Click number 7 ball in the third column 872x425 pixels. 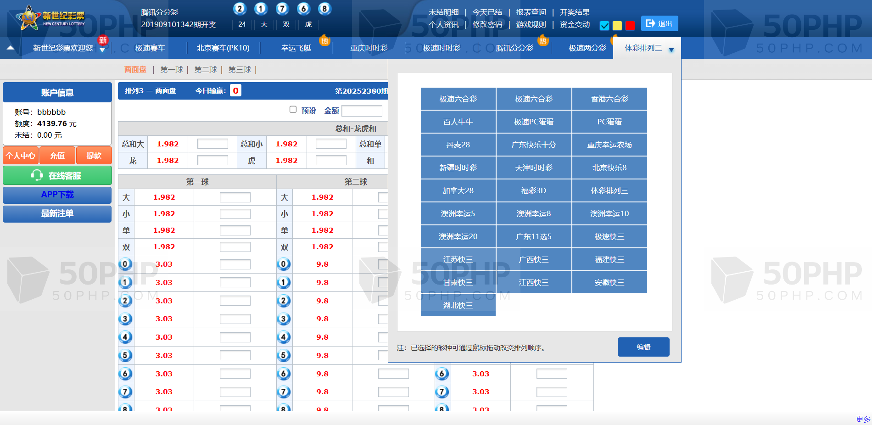tap(442, 392)
